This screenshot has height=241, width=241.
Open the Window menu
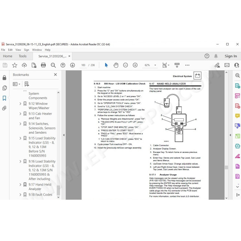[37, 50]
